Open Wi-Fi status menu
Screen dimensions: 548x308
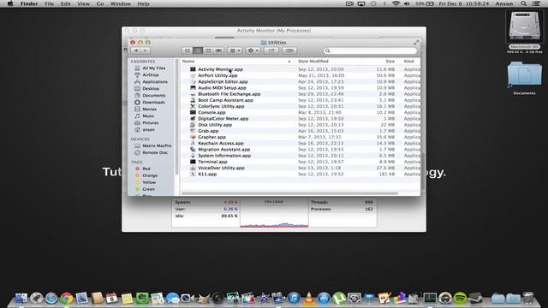pyautogui.click(x=396, y=3)
